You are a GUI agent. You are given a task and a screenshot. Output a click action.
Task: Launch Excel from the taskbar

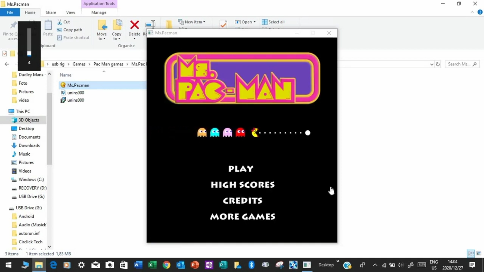(x=152, y=265)
